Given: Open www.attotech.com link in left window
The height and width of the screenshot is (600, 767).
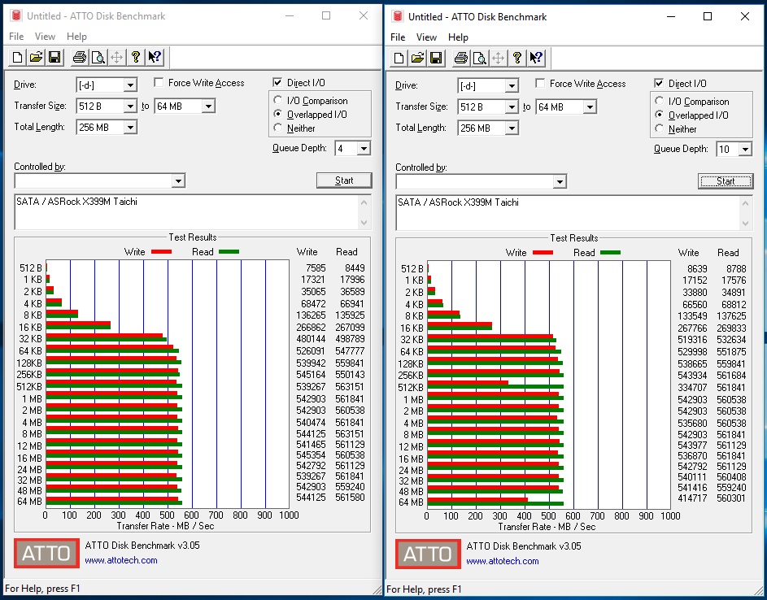Looking at the screenshot, I should point(121,560).
